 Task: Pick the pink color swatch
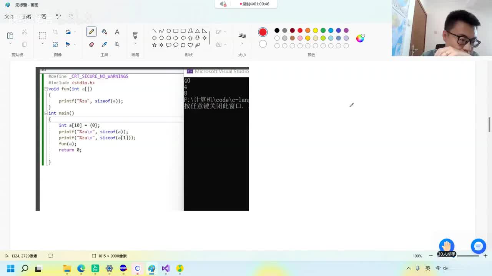(x=300, y=38)
